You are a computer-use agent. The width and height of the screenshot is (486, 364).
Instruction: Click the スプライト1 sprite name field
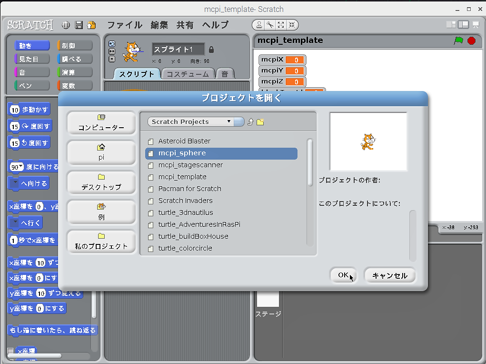pos(178,50)
